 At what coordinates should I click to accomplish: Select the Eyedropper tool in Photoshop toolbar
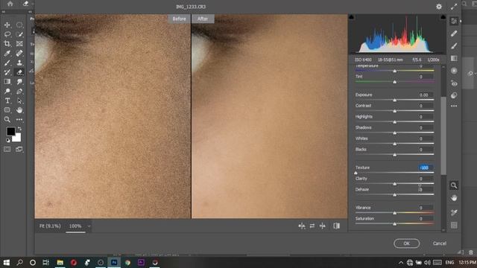pyautogui.click(x=7, y=54)
